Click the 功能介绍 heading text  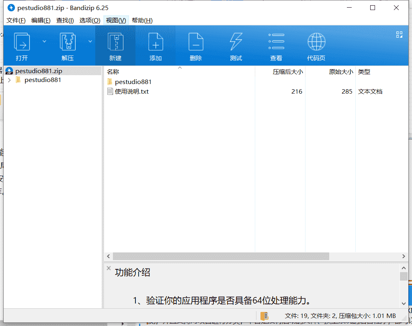tap(132, 273)
